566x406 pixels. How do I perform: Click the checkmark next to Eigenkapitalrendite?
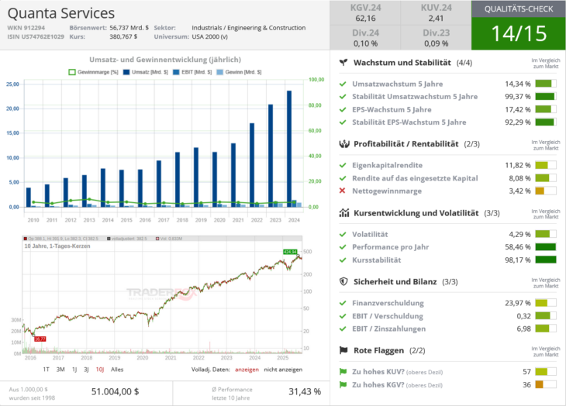pyautogui.click(x=343, y=165)
